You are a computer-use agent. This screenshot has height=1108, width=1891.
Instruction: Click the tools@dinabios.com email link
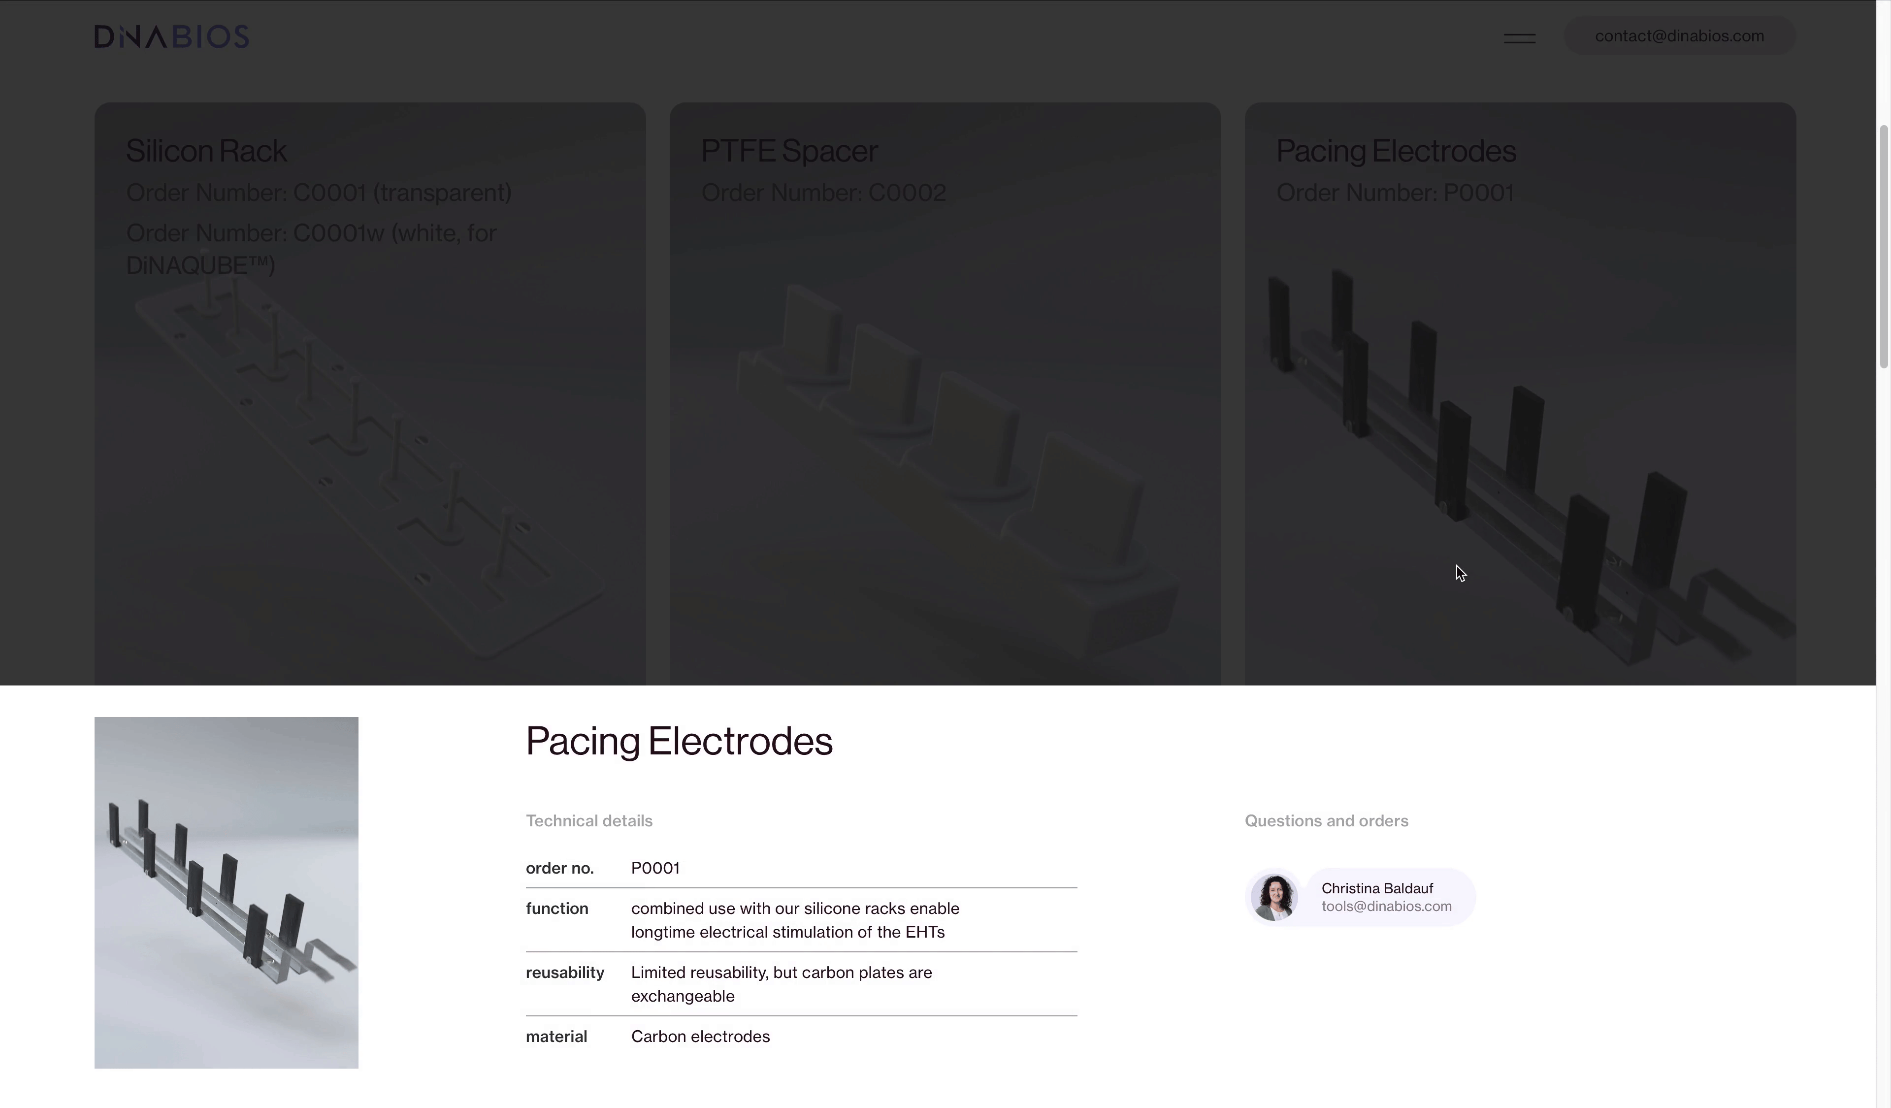1386,906
